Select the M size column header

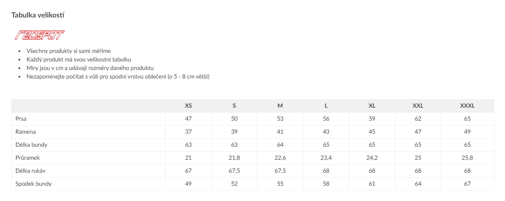280,106
